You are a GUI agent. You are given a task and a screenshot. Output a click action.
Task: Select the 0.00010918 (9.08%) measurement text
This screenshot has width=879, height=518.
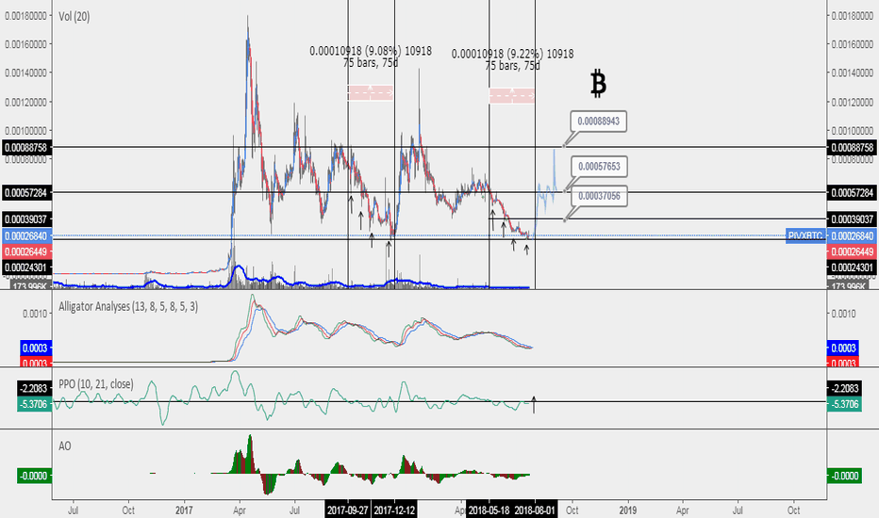(371, 51)
